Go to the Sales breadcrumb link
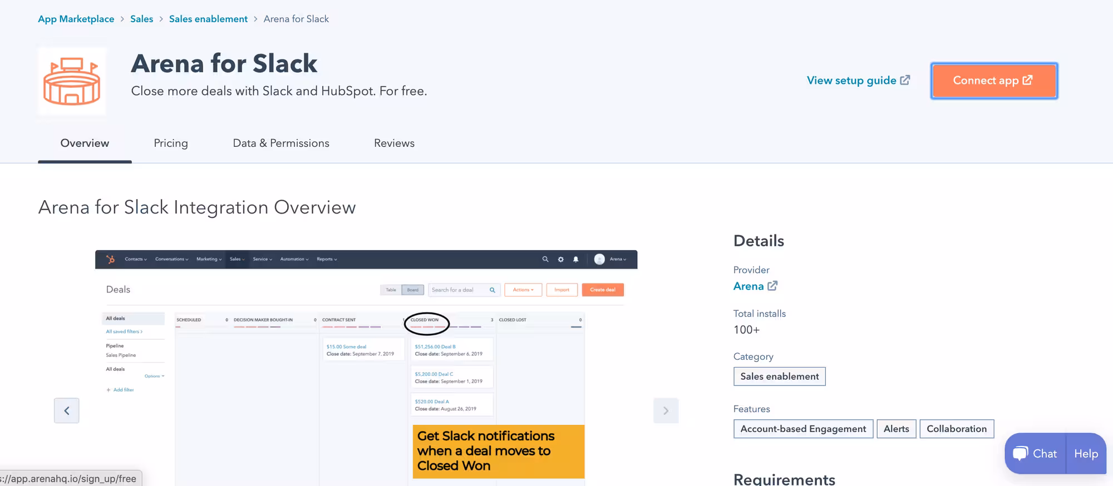Image resolution: width=1113 pixels, height=486 pixels. click(x=141, y=19)
